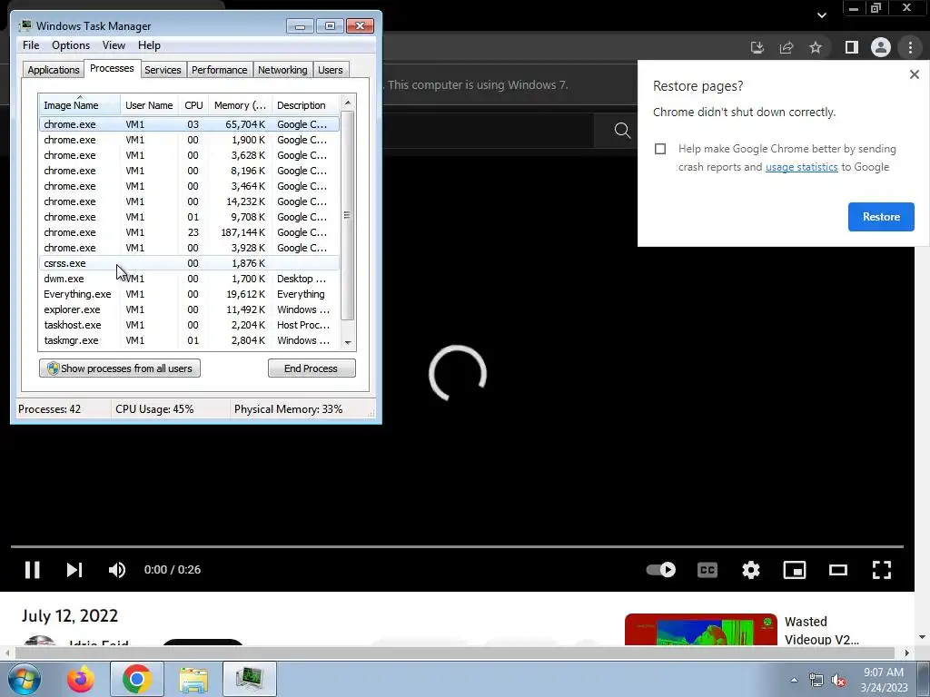Viewport: 930px width, 697px height.
Task: Pause the YouTube video
Action: point(32,570)
